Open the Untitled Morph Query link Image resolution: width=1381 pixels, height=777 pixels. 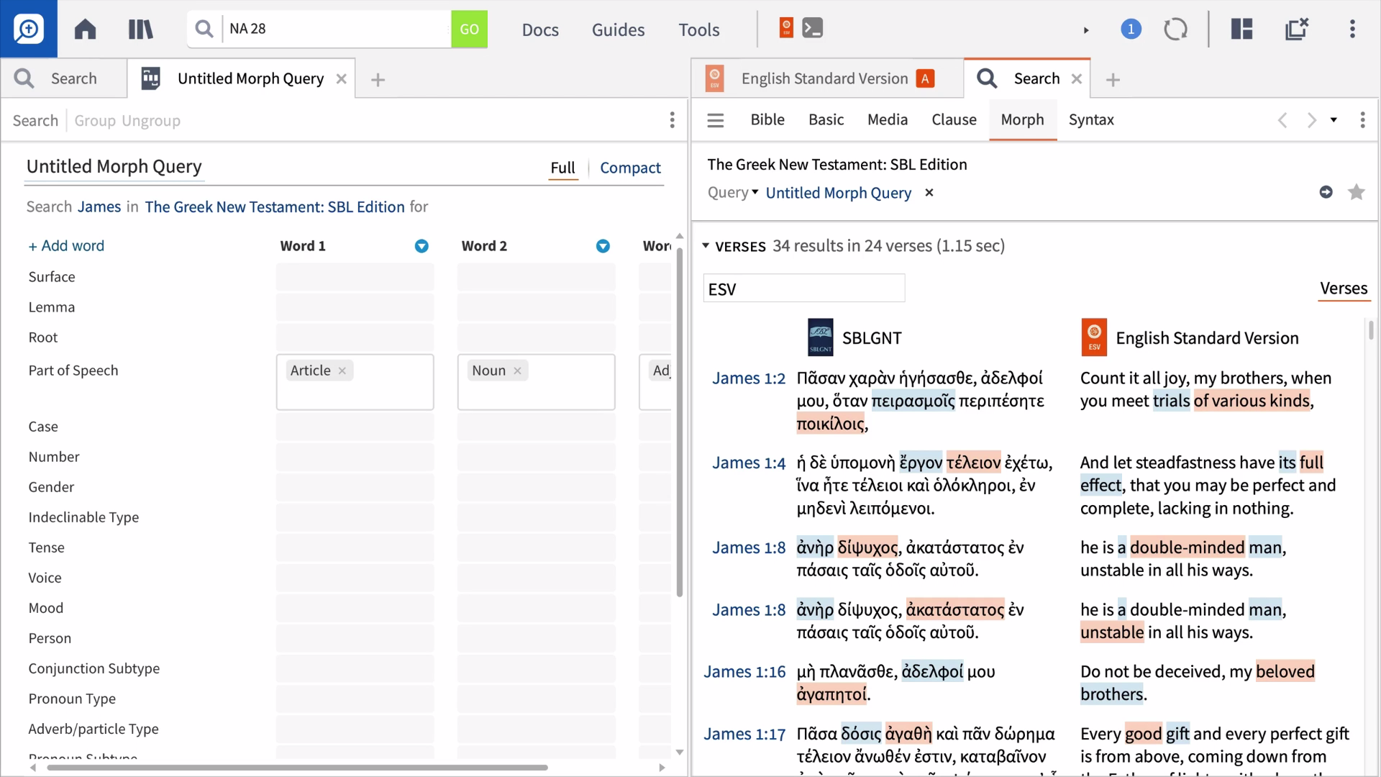click(x=838, y=193)
